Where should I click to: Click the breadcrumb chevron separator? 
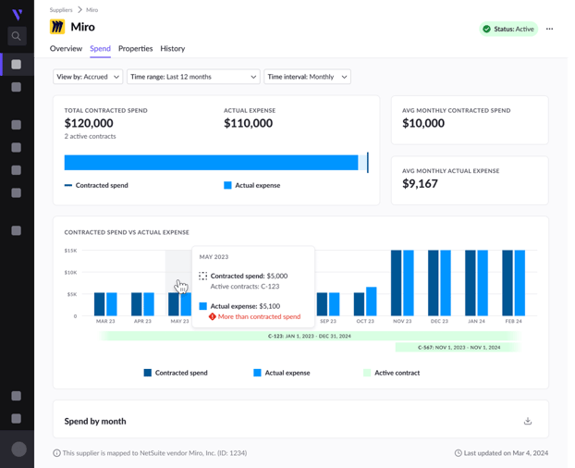(80, 10)
